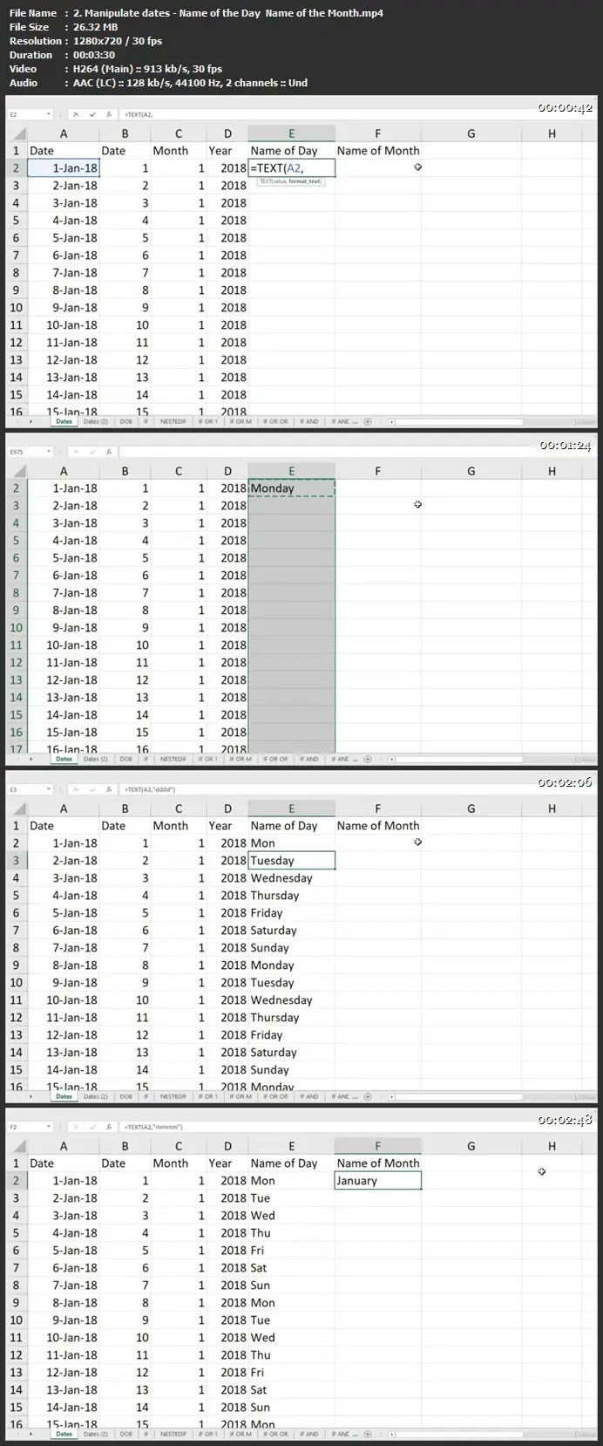Click the empty formula bar in the 00:01:24 frame
This screenshot has height=1446, width=603.
tap(357, 452)
